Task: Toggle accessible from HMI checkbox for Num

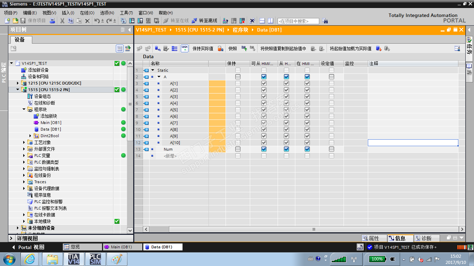Action: click(x=264, y=149)
